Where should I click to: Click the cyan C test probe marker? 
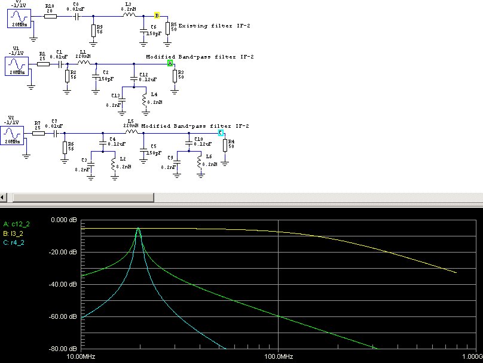pyautogui.click(x=221, y=133)
